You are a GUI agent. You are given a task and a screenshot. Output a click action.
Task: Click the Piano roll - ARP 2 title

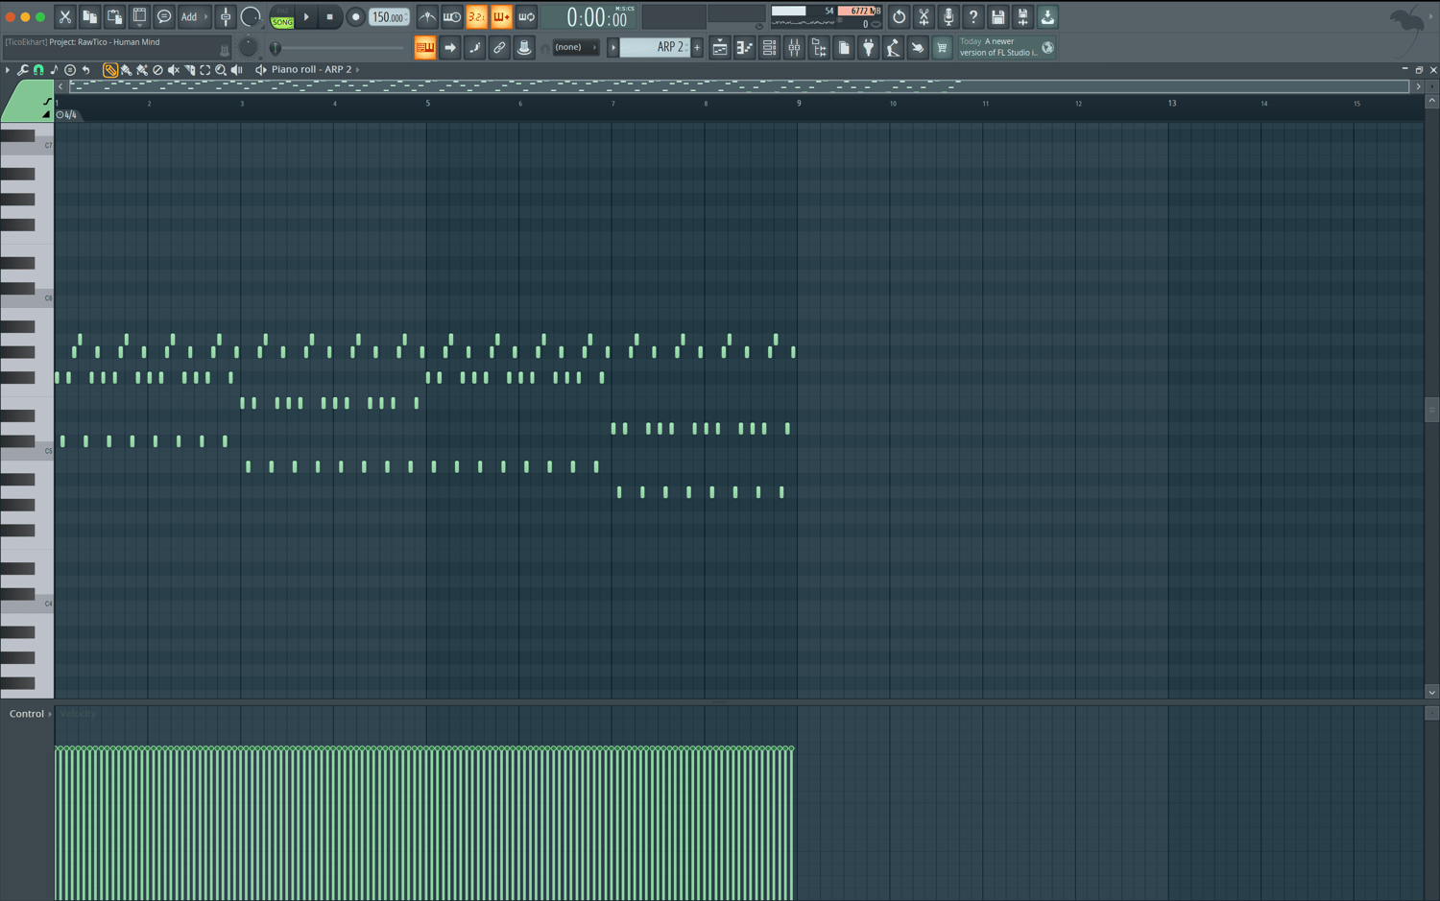coord(311,69)
